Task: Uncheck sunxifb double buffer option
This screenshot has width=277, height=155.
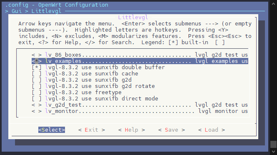Action: 37,67
